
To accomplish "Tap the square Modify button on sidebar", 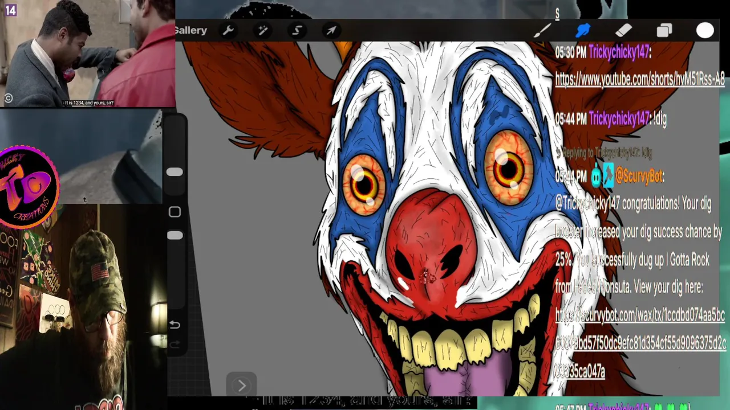I will pyautogui.click(x=175, y=212).
